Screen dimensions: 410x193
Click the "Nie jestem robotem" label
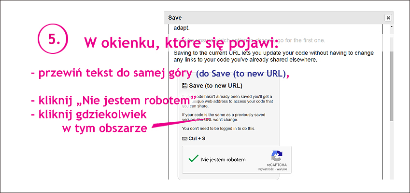pyautogui.click(x=223, y=159)
